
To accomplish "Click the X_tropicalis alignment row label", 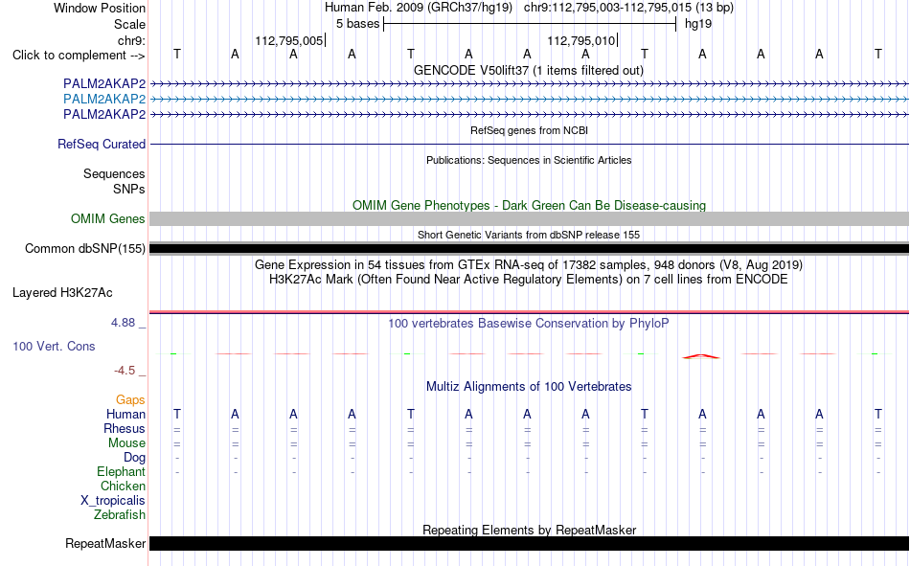I will pyautogui.click(x=113, y=501).
